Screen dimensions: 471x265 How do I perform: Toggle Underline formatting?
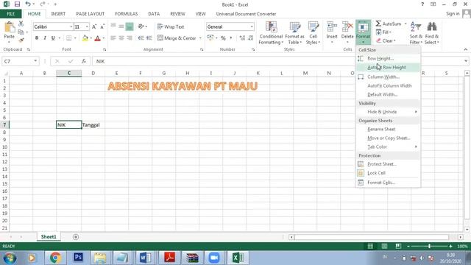[x=53, y=38]
